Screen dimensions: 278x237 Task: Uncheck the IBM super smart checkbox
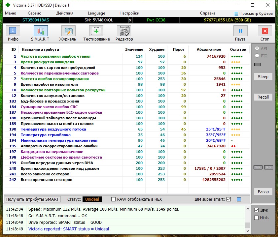pos(229,199)
